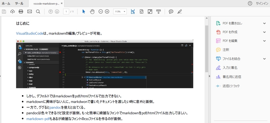Expand the PDFを作成 chevron
The height and width of the screenshot is (123, 270).
[x=264, y=32]
